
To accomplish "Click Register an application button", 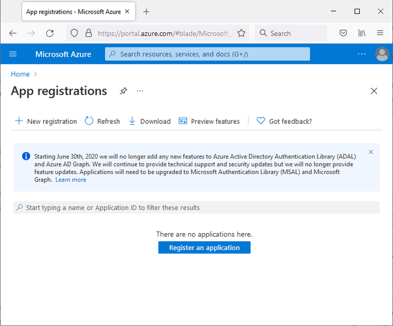I will (x=204, y=247).
